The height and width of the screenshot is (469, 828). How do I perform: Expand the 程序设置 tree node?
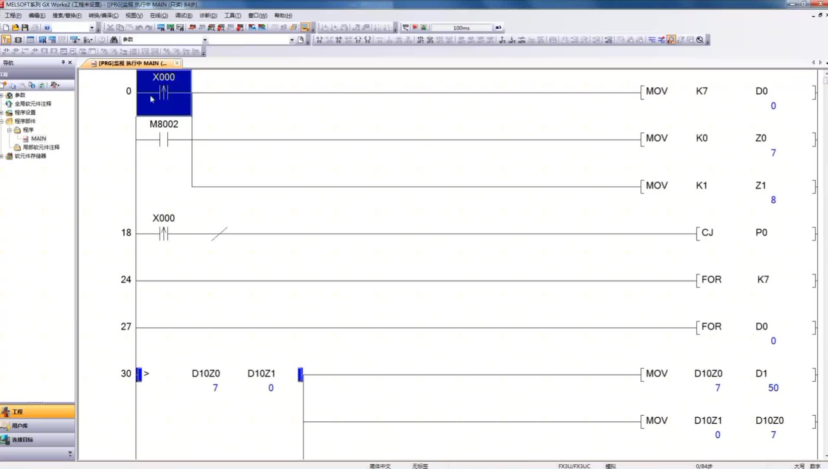tap(2, 112)
